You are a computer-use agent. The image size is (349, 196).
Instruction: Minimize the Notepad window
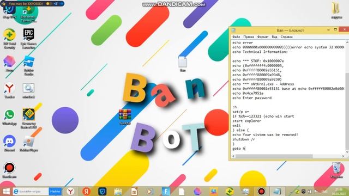pyautogui.click(x=328, y=30)
